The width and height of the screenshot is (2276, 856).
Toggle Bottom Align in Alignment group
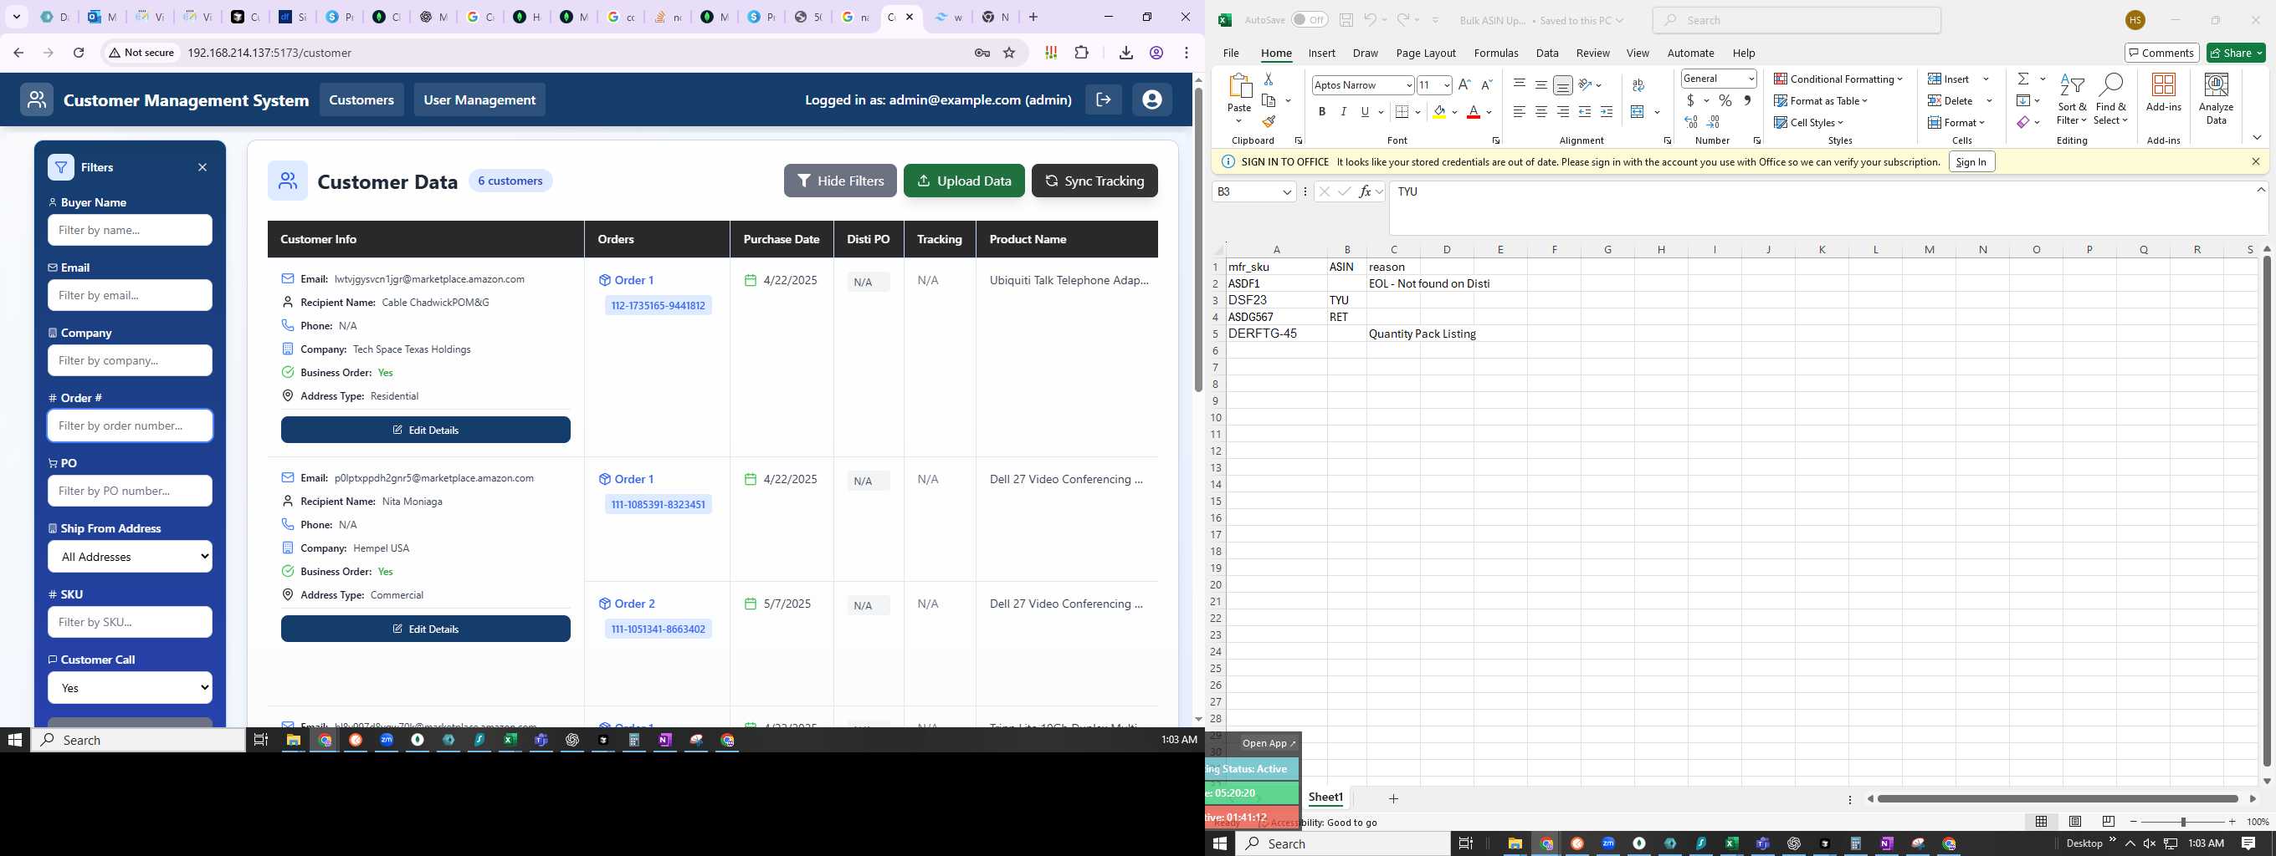click(x=1562, y=84)
